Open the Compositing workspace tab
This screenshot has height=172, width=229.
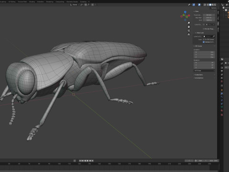click(60, 1)
